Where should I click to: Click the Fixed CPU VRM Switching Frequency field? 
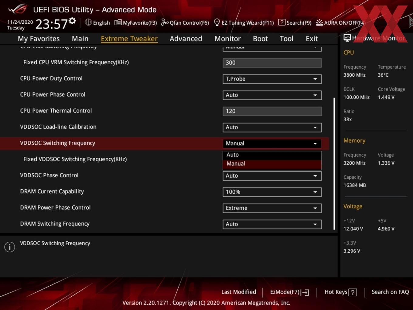pos(272,63)
